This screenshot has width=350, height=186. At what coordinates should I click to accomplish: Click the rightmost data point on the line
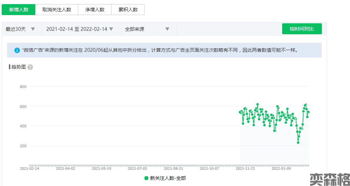pos(309,112)
